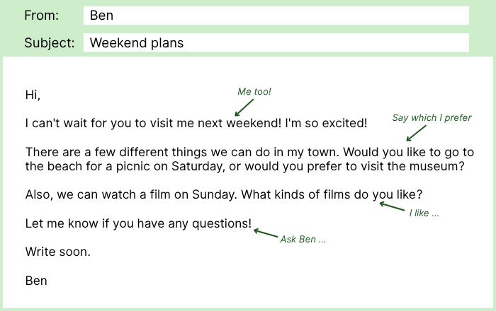Click the Subject field "Weekend plans"
The height and width of the screenshot is (311, 496).
(x=276, y=42)
